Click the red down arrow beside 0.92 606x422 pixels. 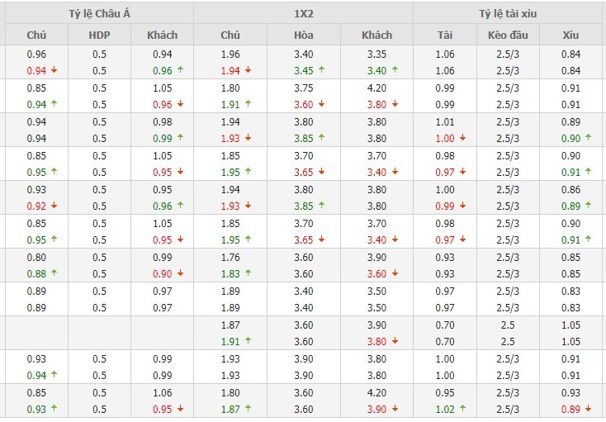pyautogui.click(x=54, y=206)
